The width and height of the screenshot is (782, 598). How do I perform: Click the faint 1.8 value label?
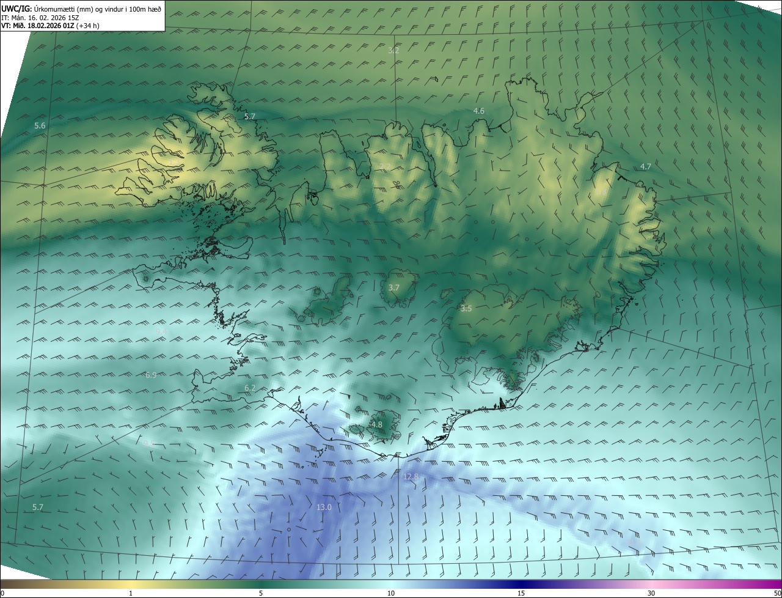(x=601, y=192)
